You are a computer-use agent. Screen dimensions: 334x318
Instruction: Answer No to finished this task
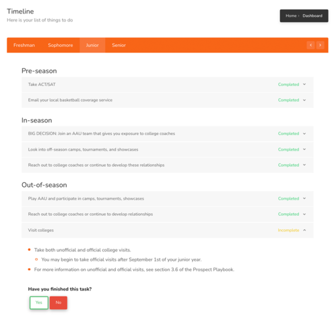[x=59, y=303]
